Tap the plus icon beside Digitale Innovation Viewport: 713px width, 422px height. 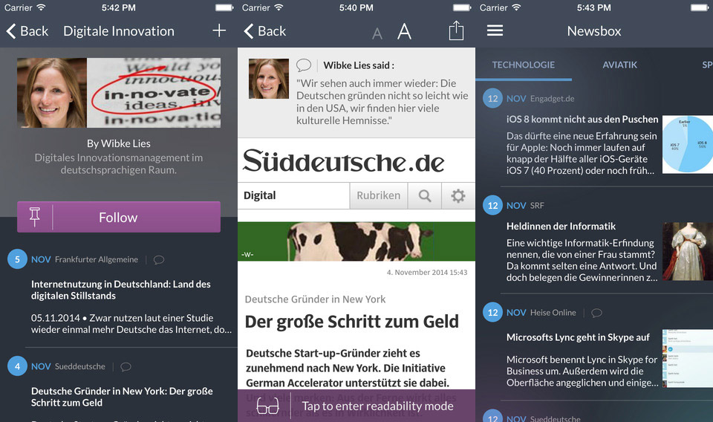point(219,30)
